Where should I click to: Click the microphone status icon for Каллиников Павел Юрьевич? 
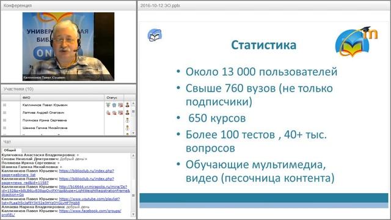pyautogui.click(x=108, y=105)
